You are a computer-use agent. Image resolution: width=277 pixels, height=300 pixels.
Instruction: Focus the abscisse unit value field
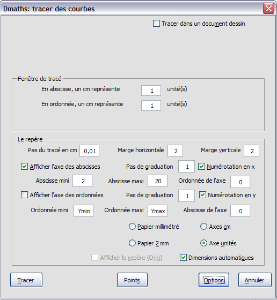coord(151,91)
